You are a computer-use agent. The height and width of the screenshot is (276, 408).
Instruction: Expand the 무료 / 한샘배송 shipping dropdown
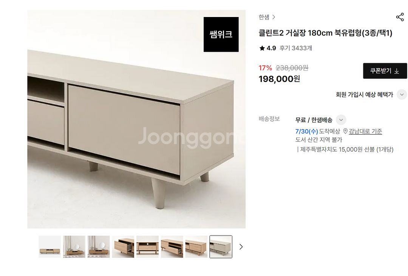(341, 120)
